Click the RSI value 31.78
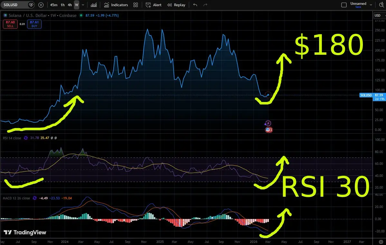The width and height of the screenshot is (386, 245). click(34, 138)
